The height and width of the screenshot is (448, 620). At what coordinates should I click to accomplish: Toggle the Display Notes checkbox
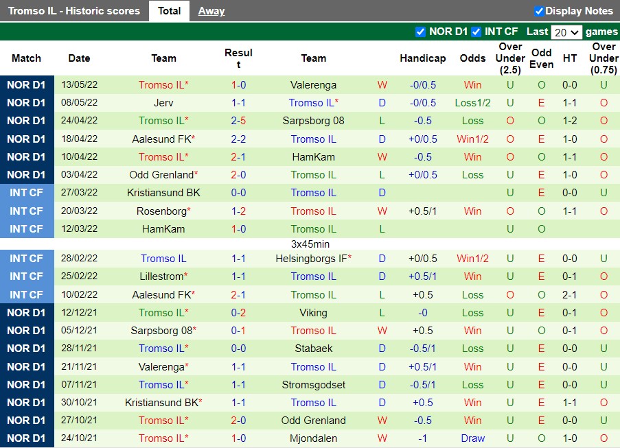pos(538,11)
